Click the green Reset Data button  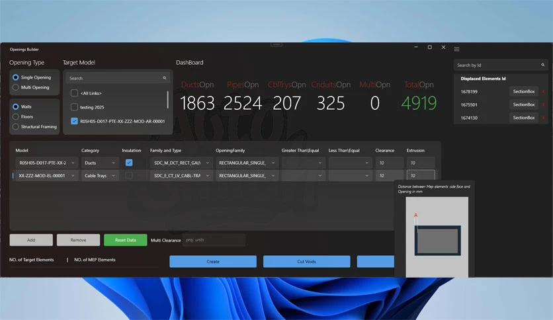pyautogui.click(x=126, y=240)
